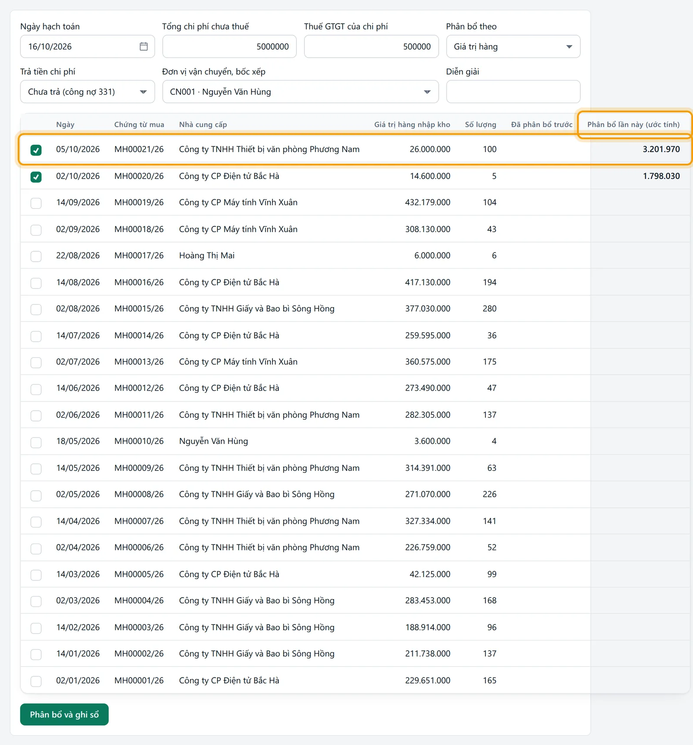Click the Số lượng column header

click(x=481, y=124)
